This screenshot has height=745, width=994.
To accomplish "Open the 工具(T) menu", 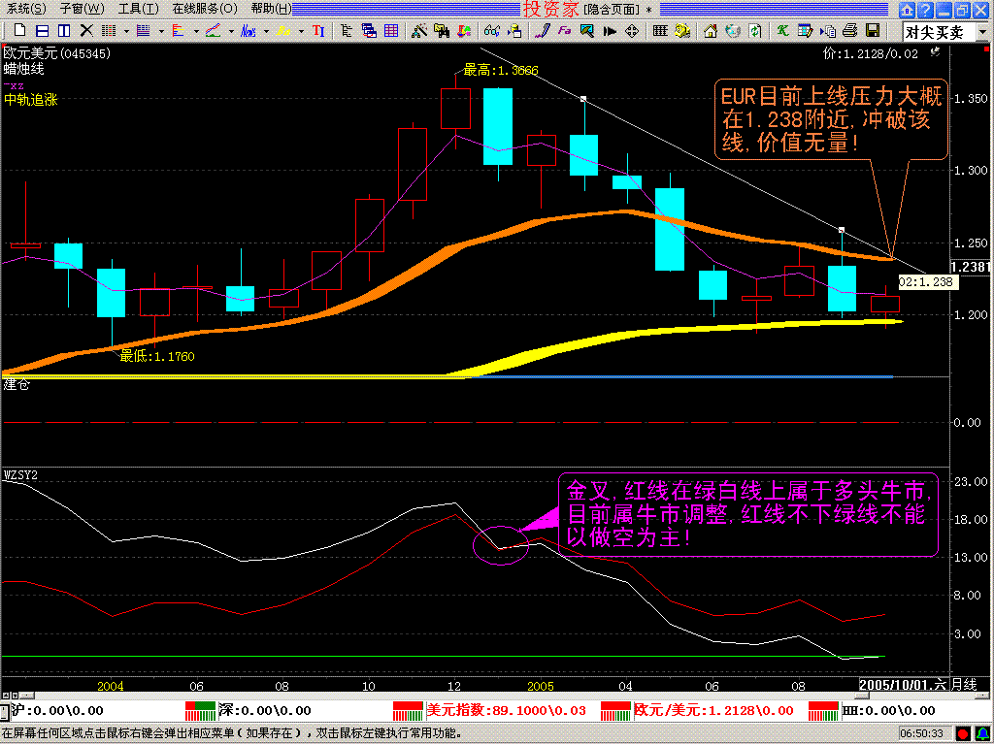I will tap(139, 9).
